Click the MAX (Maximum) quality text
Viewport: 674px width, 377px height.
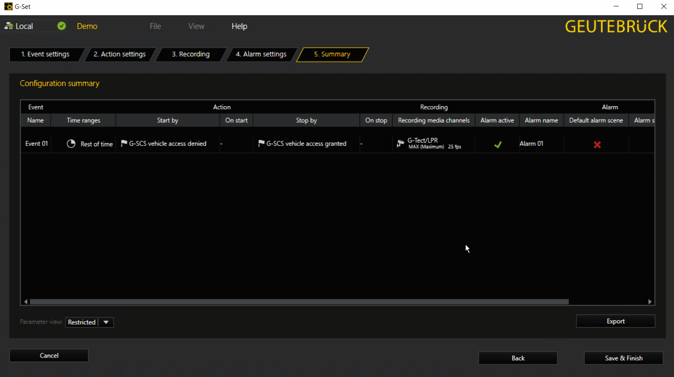tap(426, 147)
